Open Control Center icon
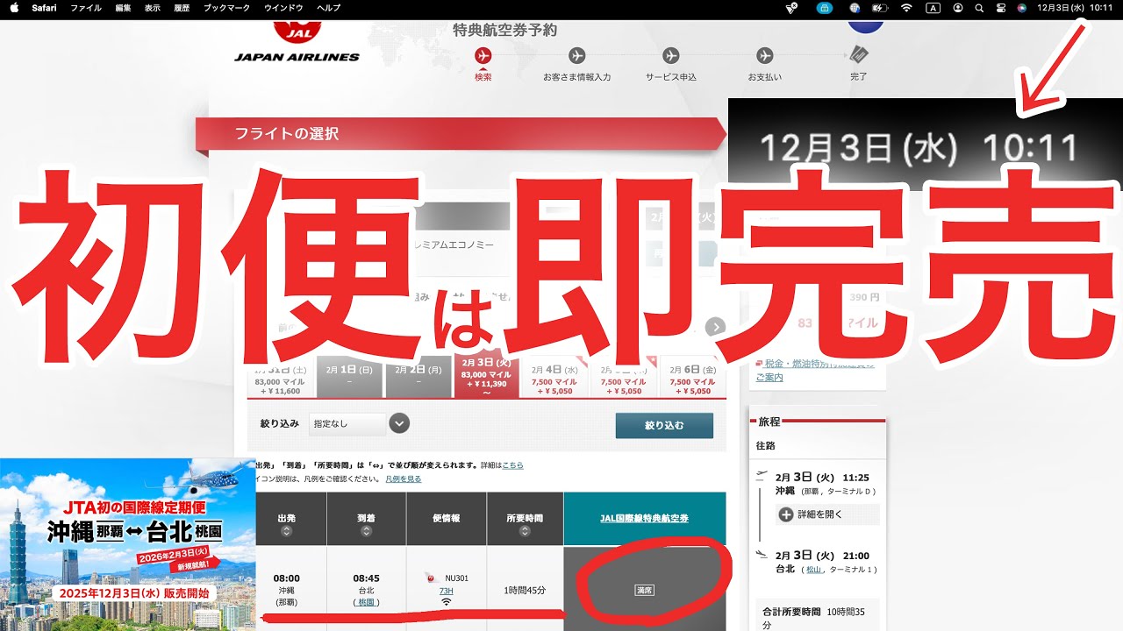1123x631 pixels. click(1001, 7)
